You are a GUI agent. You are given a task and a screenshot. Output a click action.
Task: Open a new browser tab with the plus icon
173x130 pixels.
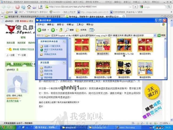coord(2,17)
